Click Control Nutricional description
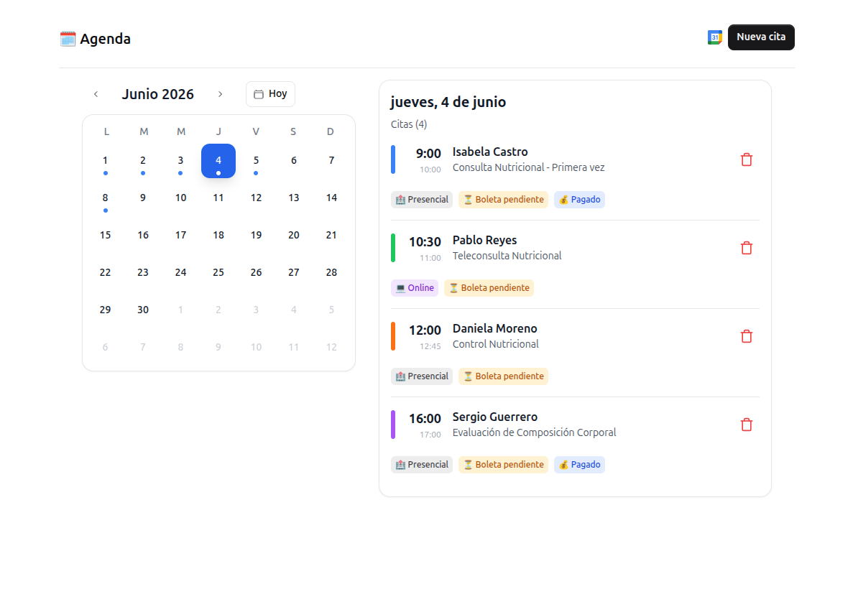Image resolution: width=853 pixels, height=607 pixels. 496,344
